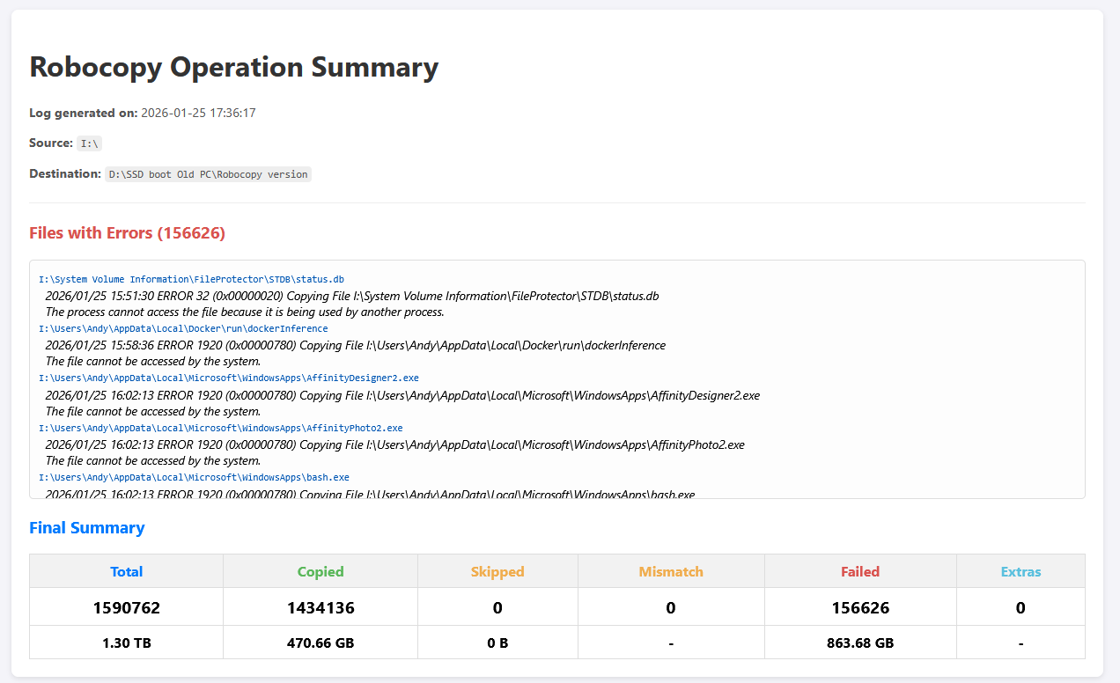1120x683 pixels.
Task: Click the AffinityPhoto2.exe file path
Action: click(220, 428)
